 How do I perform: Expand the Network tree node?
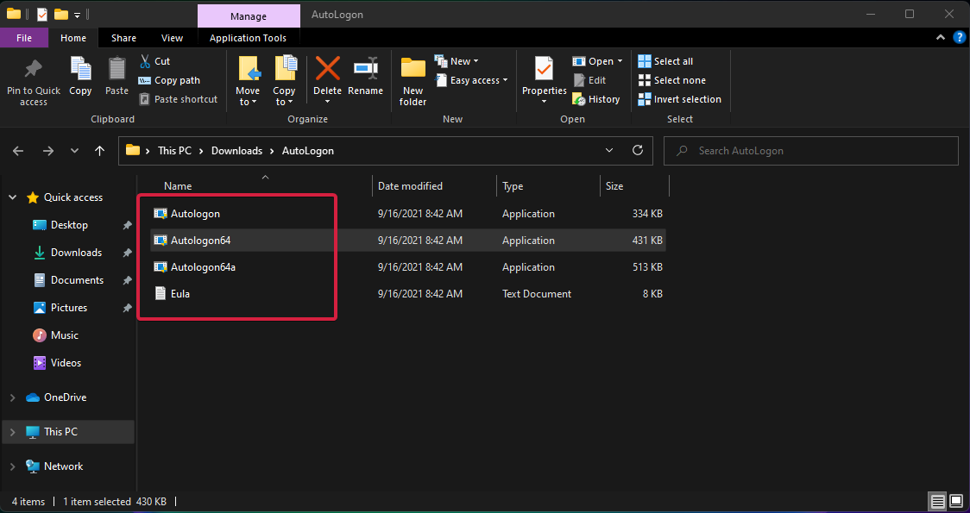[x=12, y=466]
